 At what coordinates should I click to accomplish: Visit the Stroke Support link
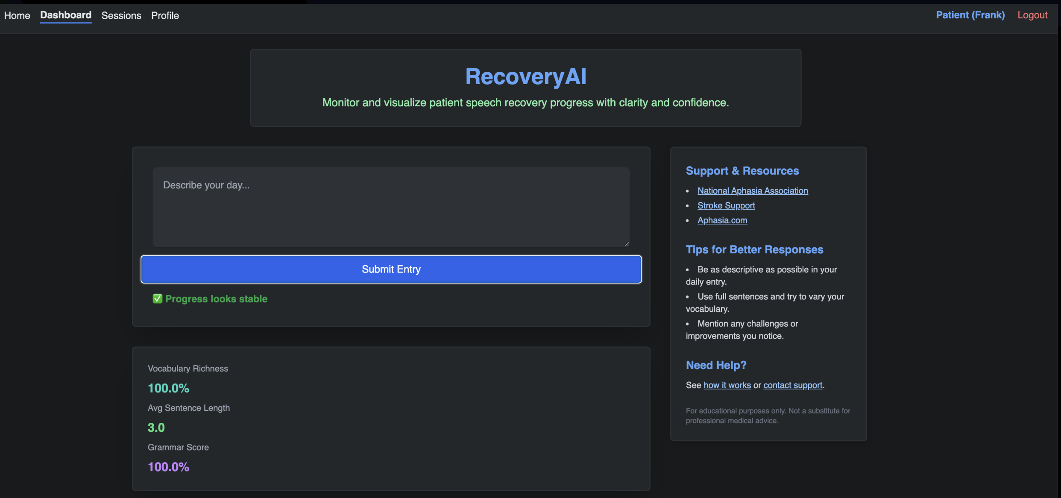[x=726, y=205]
